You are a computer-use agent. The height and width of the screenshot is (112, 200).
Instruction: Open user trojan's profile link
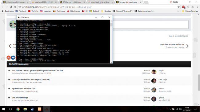(x=161, y=70)
